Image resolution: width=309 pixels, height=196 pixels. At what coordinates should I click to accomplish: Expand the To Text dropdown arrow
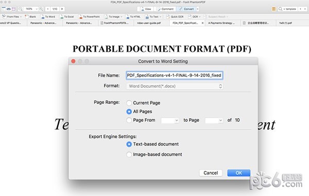(160, 17)
